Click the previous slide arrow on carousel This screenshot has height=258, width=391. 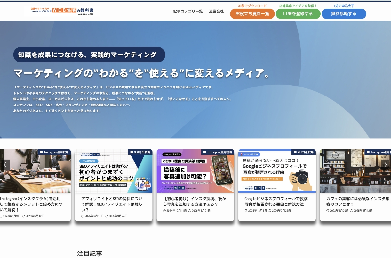[5, 165]
